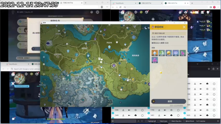
Task: Click Search with Google address field
Action: 25,69
